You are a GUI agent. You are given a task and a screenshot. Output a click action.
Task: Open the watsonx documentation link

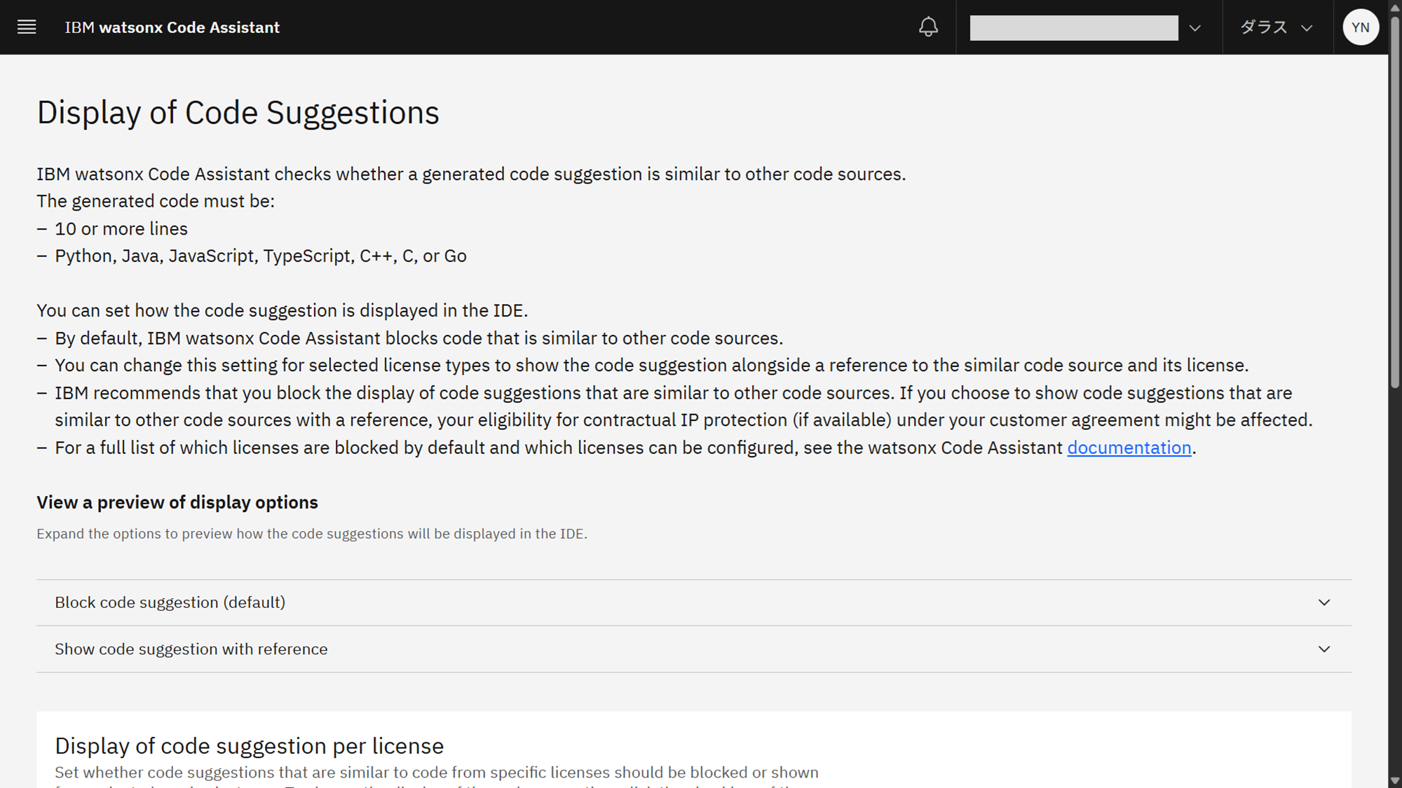pyautogui.click(x=1129, y=448)
